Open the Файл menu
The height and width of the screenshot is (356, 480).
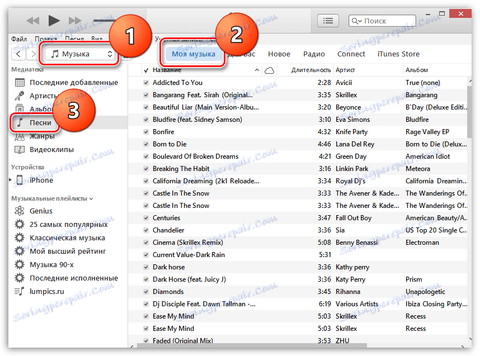[x=19, y=39]
